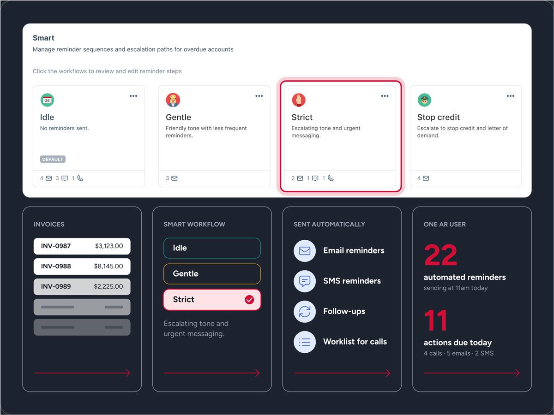Click the phone icon in the Strict card footer
554x415 pixels.
coord(331,178)
